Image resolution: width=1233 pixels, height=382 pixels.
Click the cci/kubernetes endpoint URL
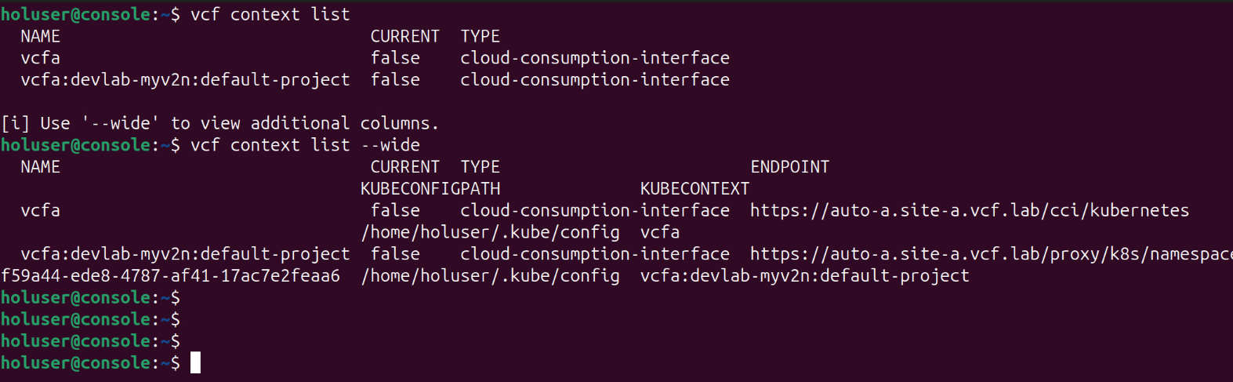969,210
